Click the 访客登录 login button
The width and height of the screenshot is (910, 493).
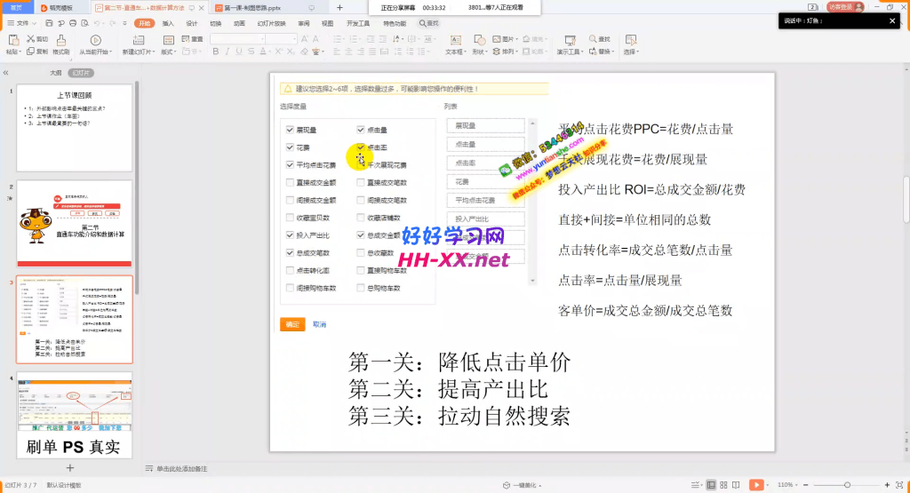(846, 7)
